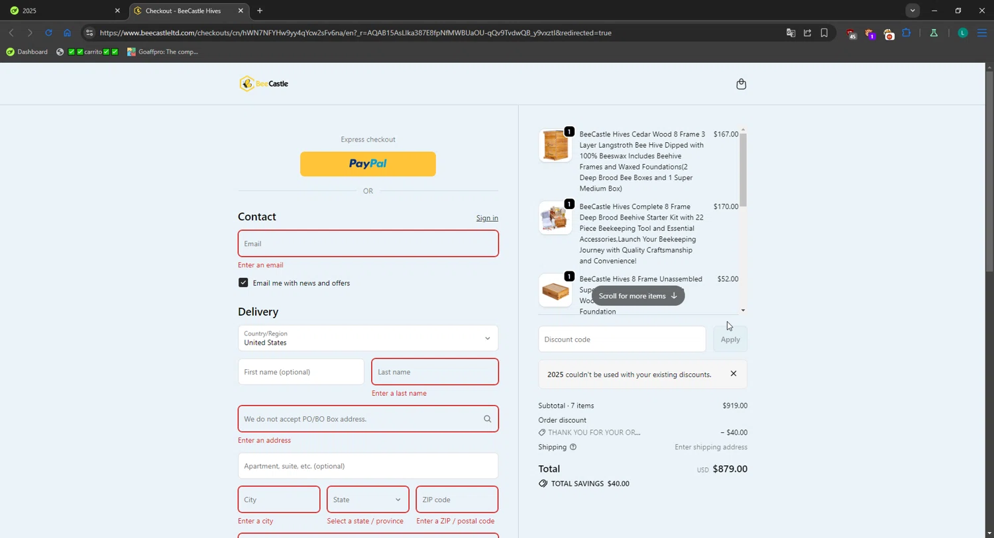This screenshot has height=538, width=994.
Task: Click the Starter Kit product thumbnail
Action: click(x=555, y=218)
